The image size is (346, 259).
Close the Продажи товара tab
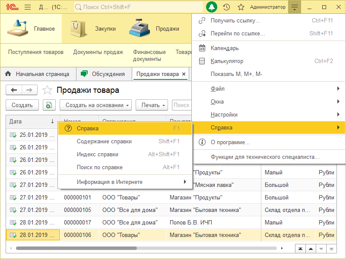(184, 74)
